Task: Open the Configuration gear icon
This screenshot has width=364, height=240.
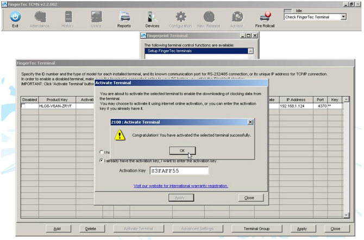Action: 180,17
